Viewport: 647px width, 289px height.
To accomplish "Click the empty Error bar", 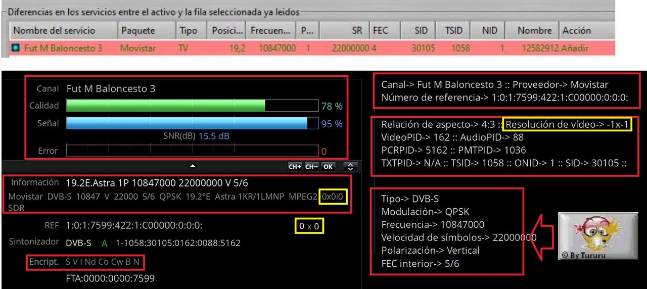I will click(x=192, y=151).
